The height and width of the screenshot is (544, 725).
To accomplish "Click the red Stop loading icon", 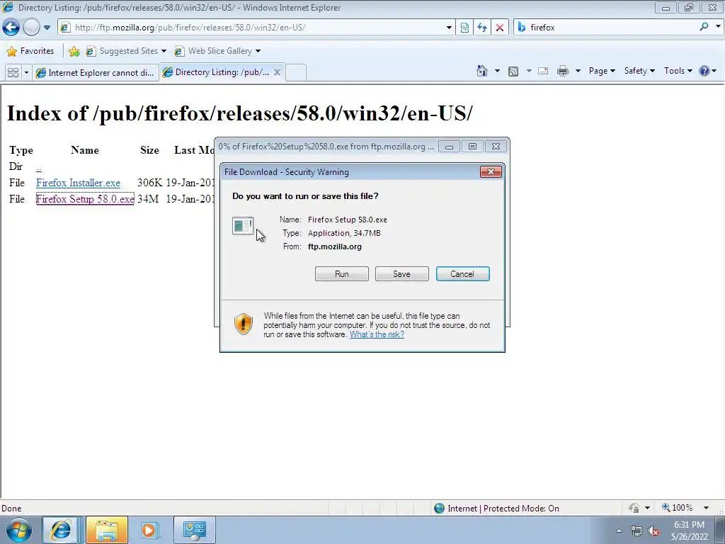I will point(500,28).
